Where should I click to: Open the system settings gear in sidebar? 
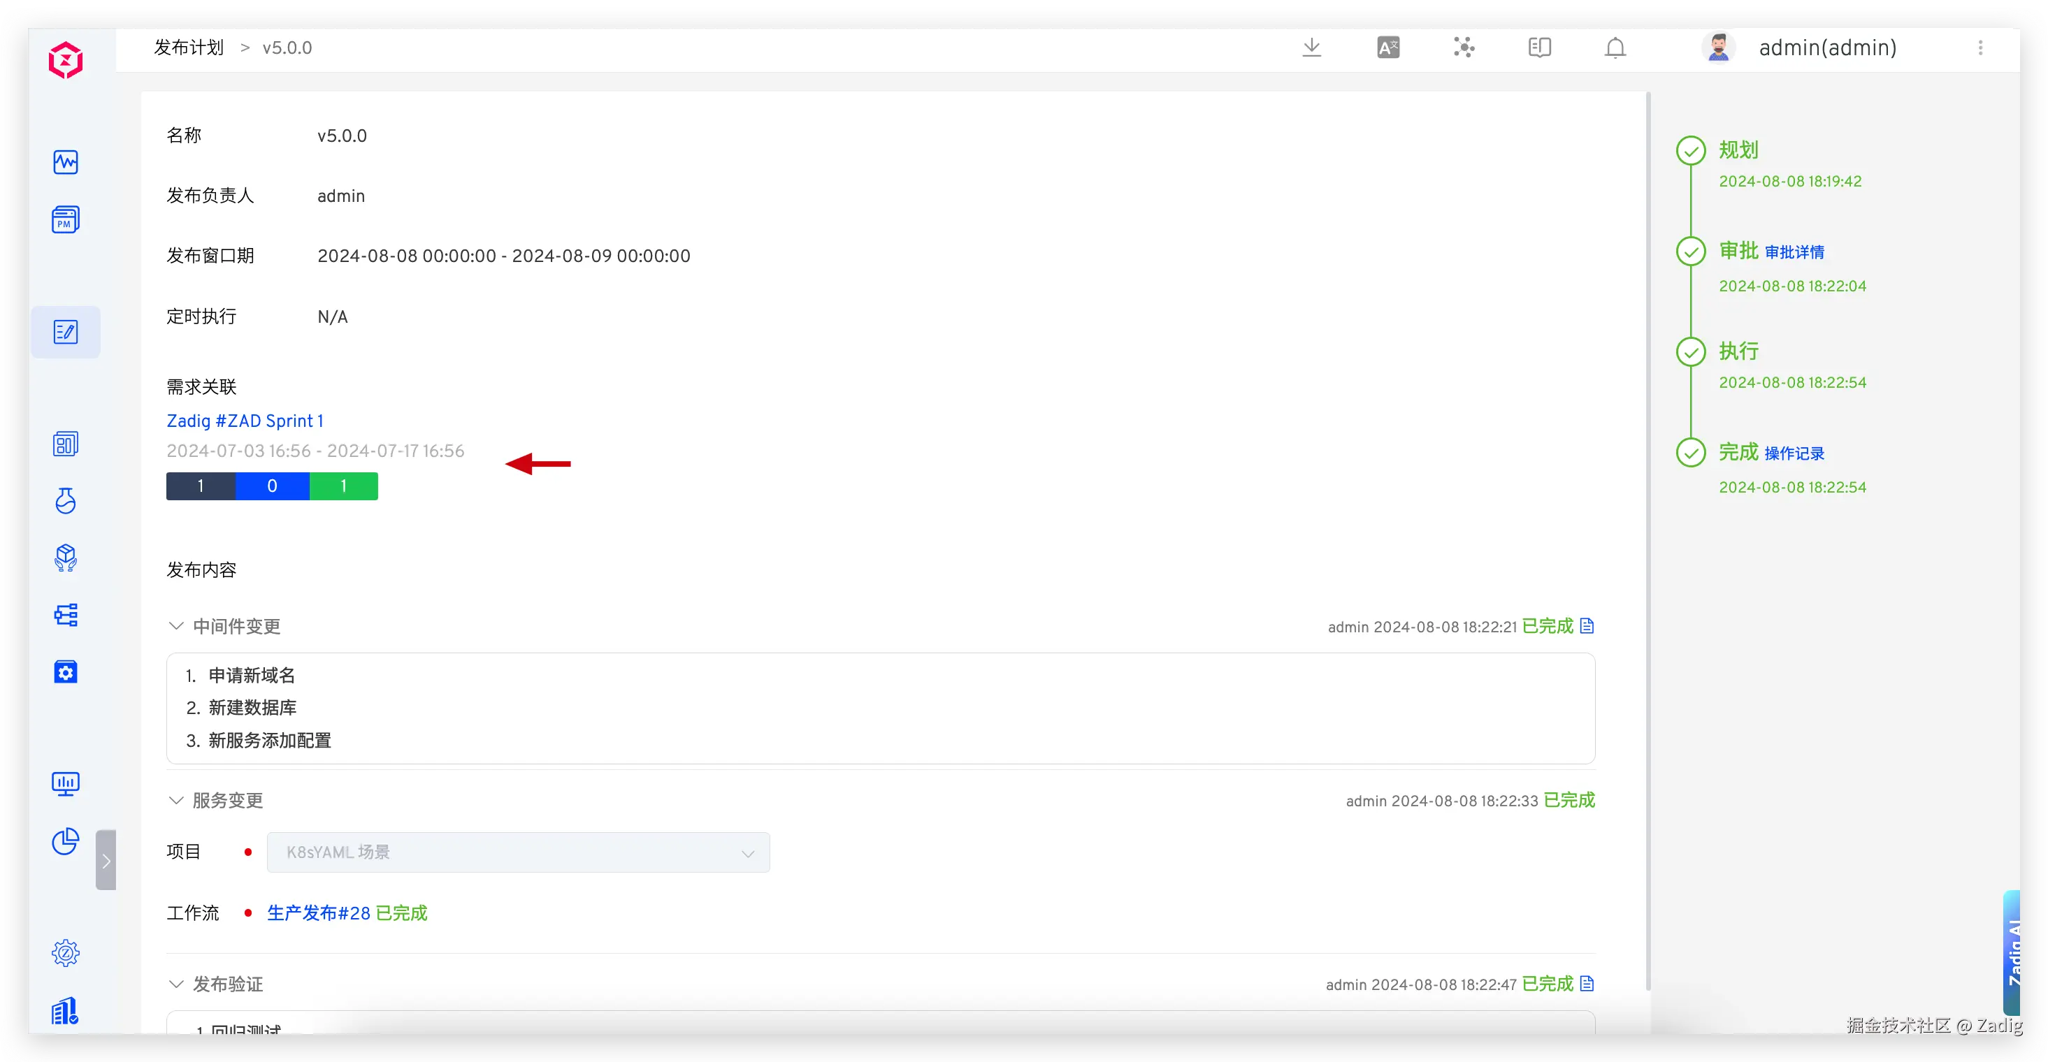[65, 952]
